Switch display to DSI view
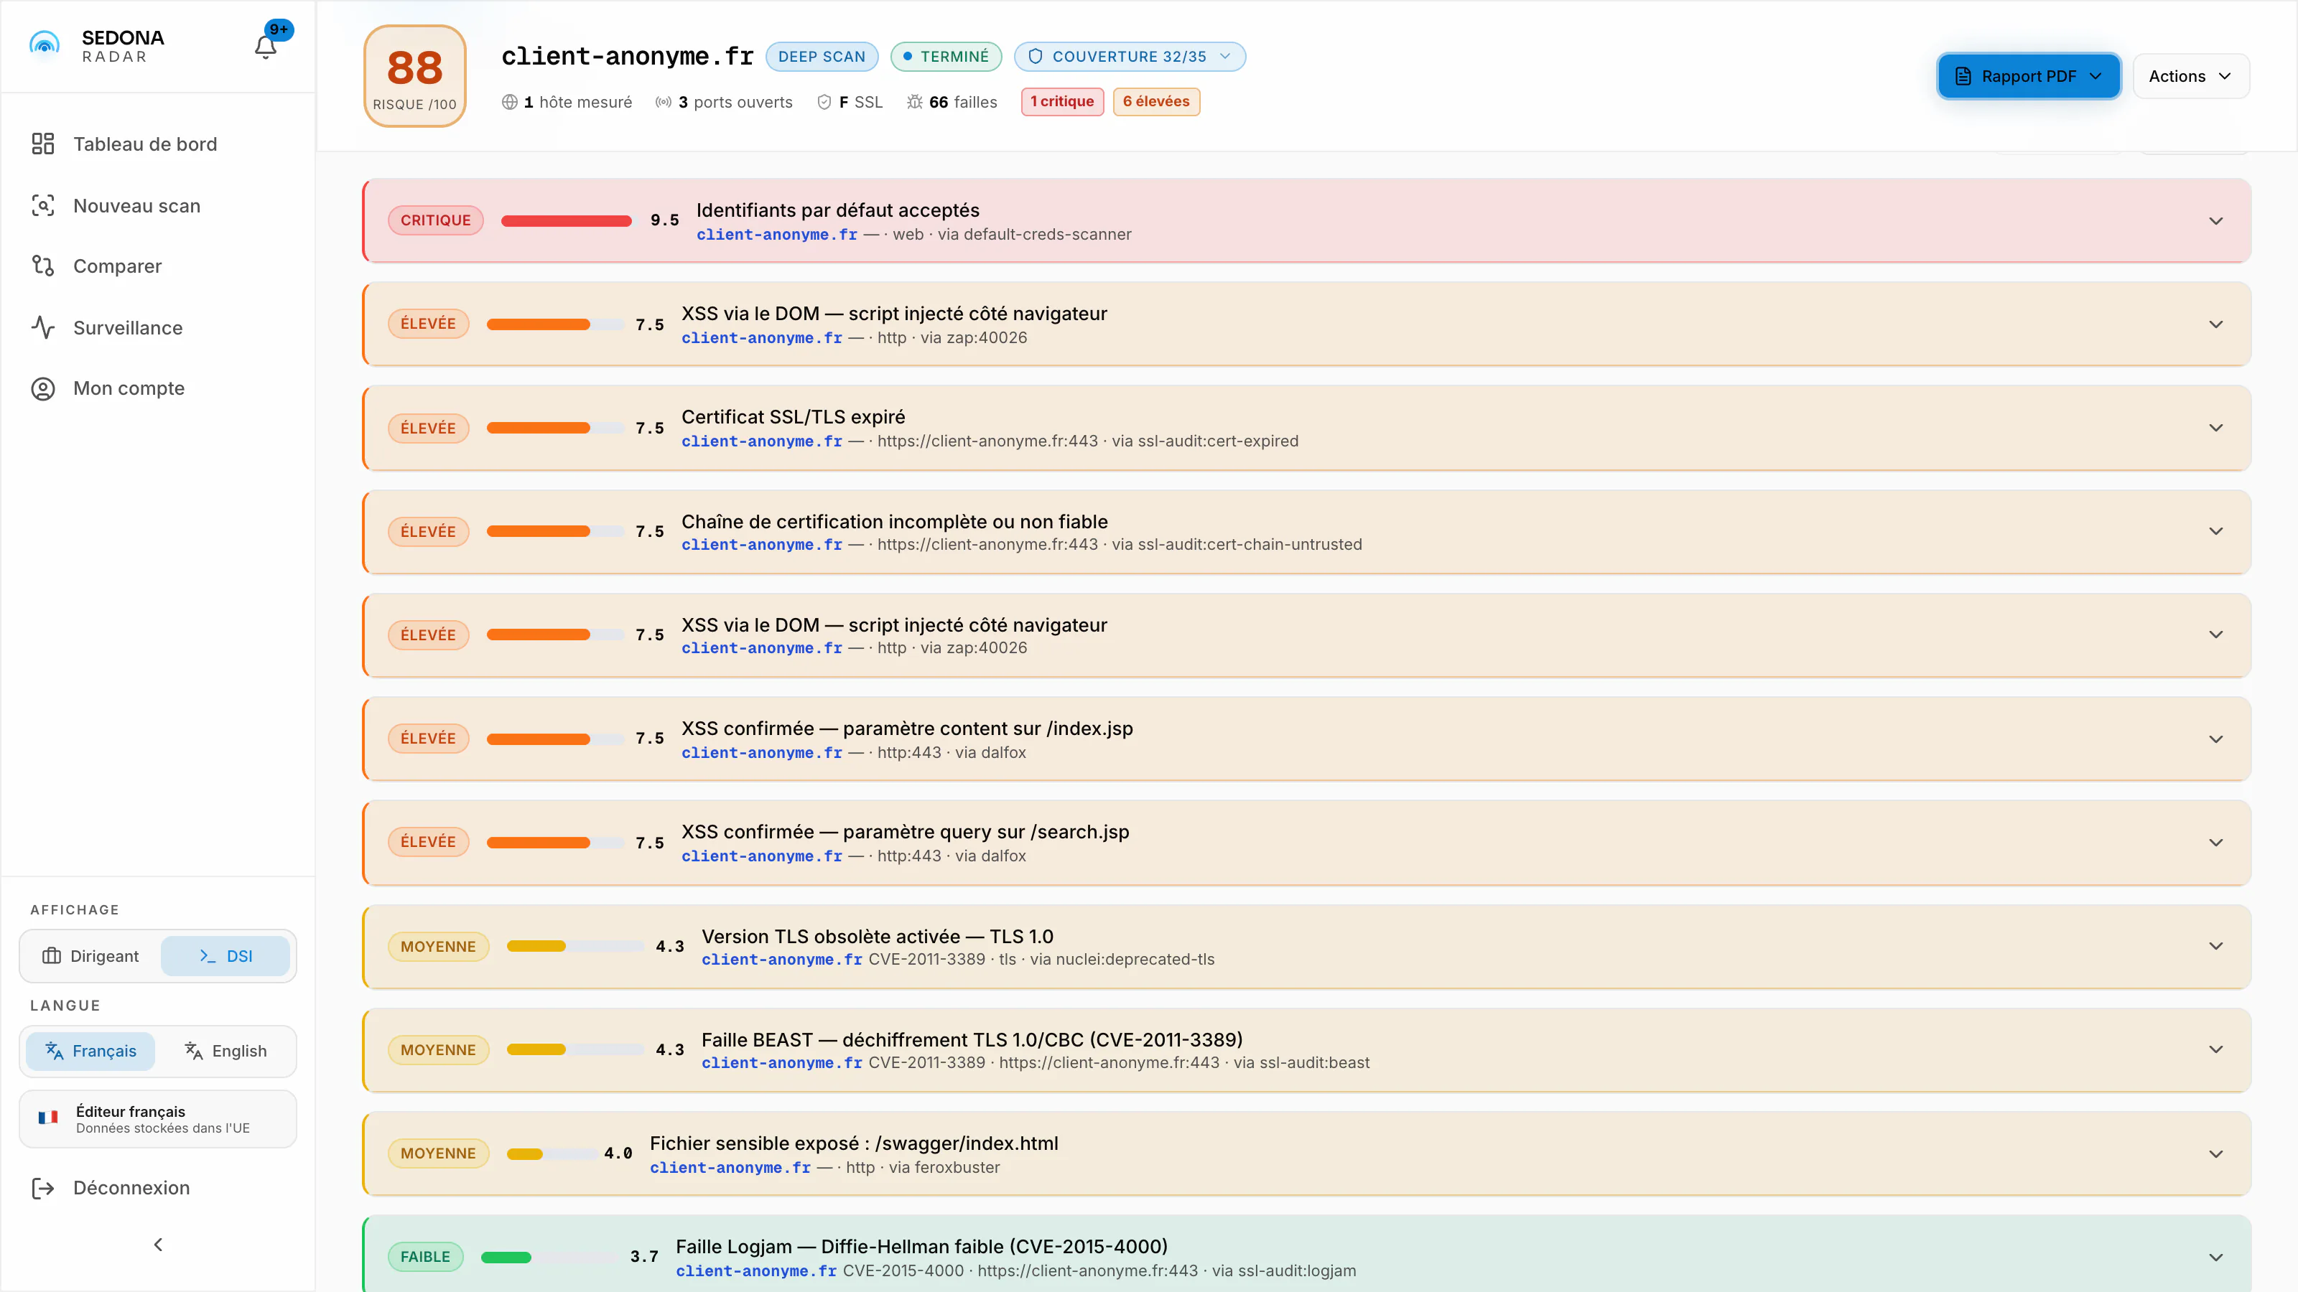 coord(225,956)
